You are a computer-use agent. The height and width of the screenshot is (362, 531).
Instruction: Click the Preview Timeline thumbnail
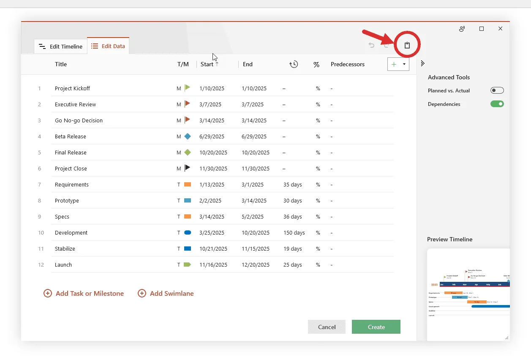tap(468, 294)
